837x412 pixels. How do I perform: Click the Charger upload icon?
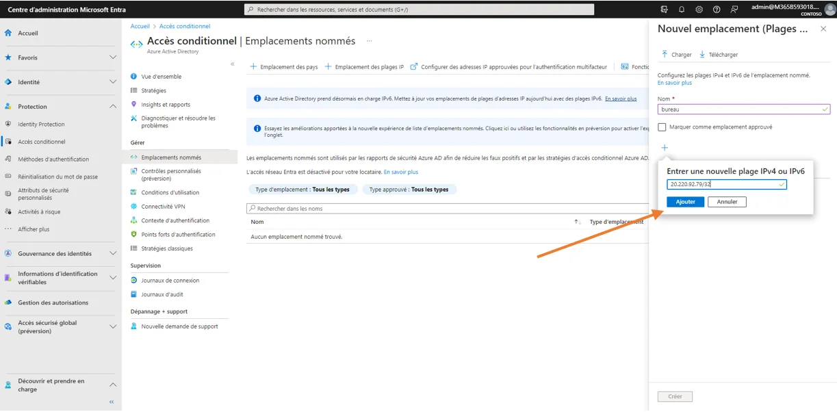665,55
